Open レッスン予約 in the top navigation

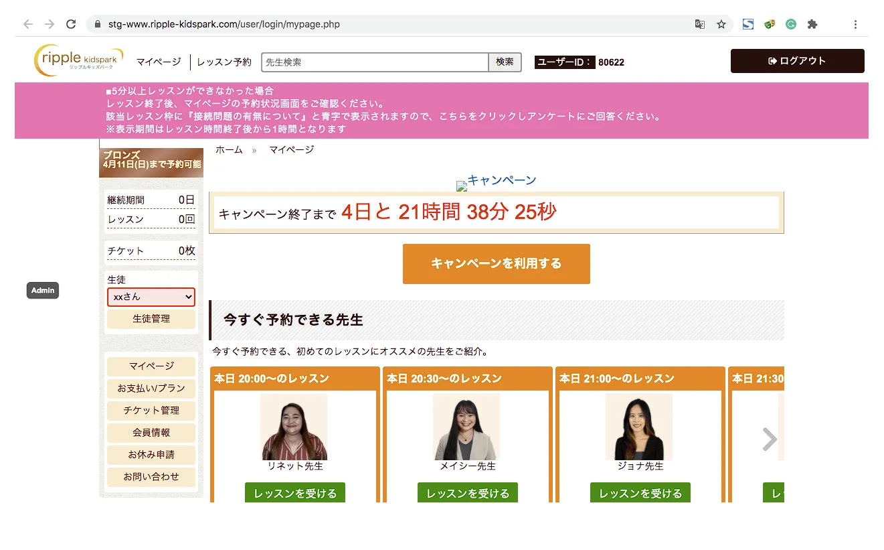click(x=224, y=62)
